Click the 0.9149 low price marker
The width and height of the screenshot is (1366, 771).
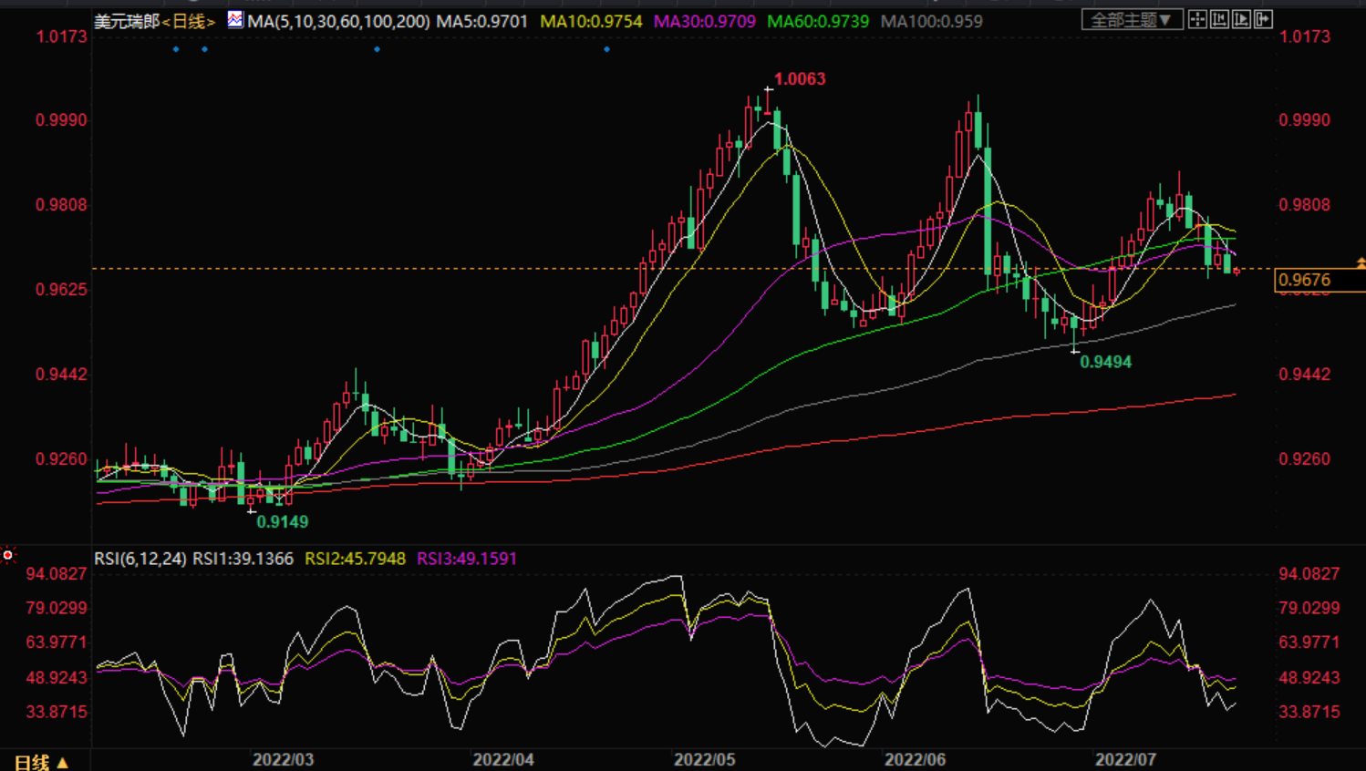[x=282, y=521]
